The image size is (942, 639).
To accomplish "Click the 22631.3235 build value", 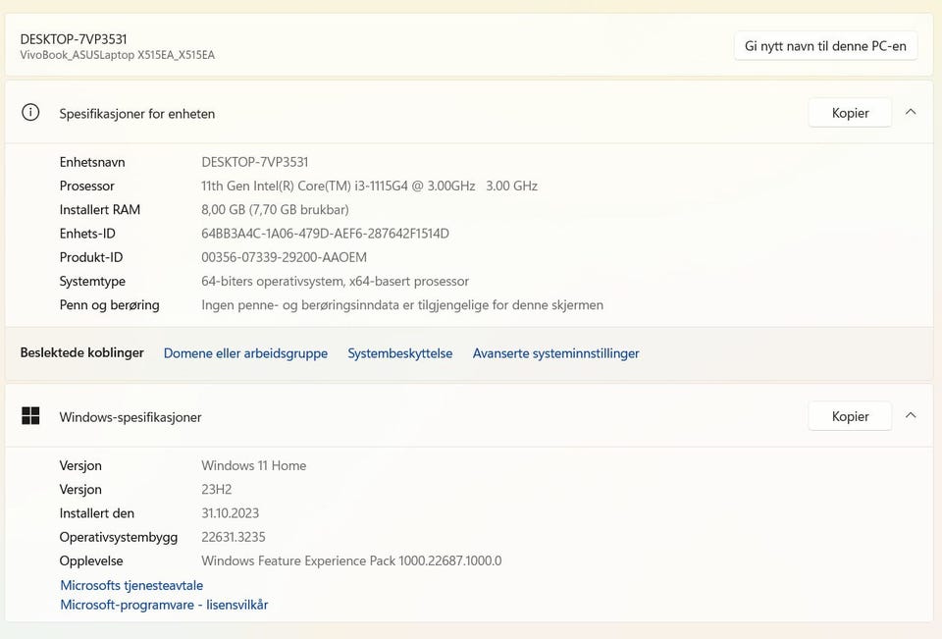I will (234, 537).
